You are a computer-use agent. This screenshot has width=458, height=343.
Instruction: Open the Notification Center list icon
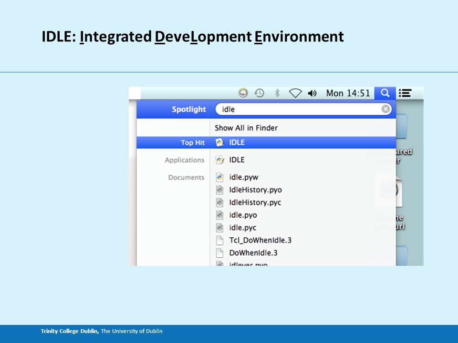405,93
